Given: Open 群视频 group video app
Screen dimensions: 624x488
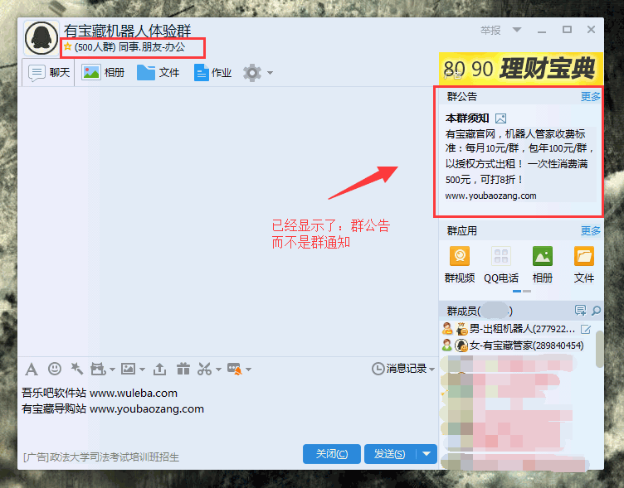Looking at the screenshot, I should coord(459,263).
